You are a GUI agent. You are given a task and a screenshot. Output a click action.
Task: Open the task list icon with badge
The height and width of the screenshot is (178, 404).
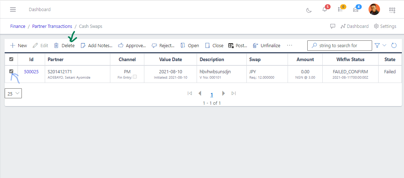(340, 10)
